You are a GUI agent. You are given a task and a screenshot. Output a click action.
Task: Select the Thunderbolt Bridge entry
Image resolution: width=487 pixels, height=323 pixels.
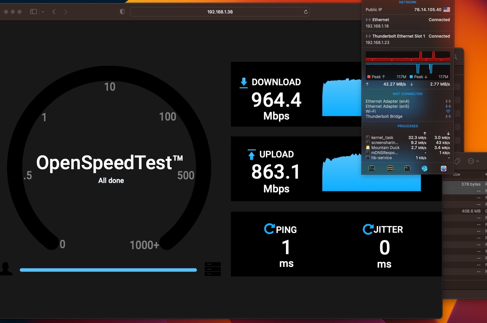coord(408,117)
